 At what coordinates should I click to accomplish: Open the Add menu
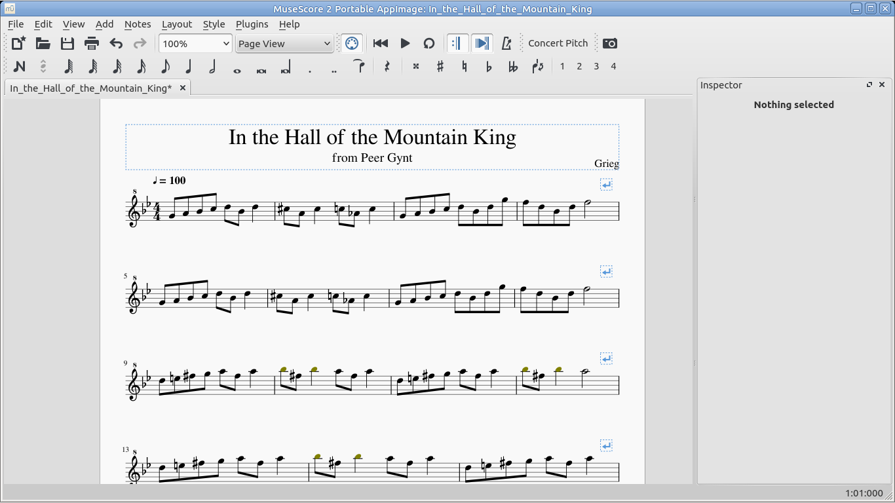point(104,24)
